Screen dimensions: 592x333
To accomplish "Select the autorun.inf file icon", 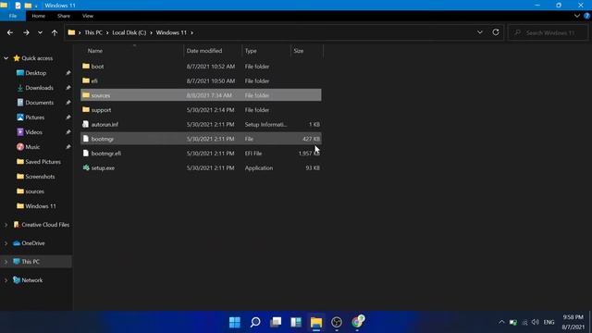I will click(86, 124).
